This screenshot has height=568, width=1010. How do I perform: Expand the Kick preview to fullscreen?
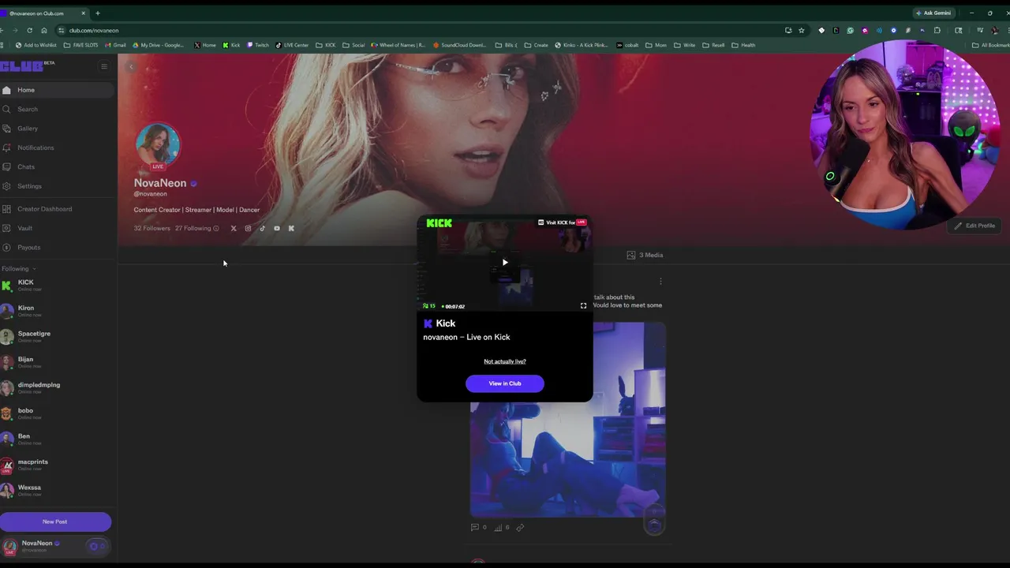(x=583, y=306)
